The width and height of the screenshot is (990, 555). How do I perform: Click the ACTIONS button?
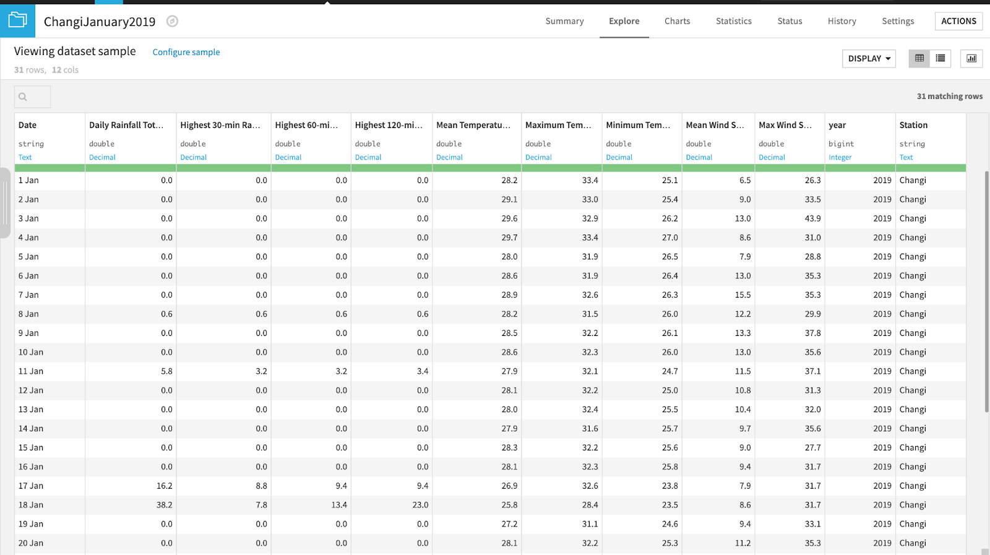tap(958, 21)
